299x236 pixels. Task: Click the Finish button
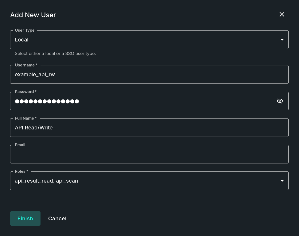[25, 218]
